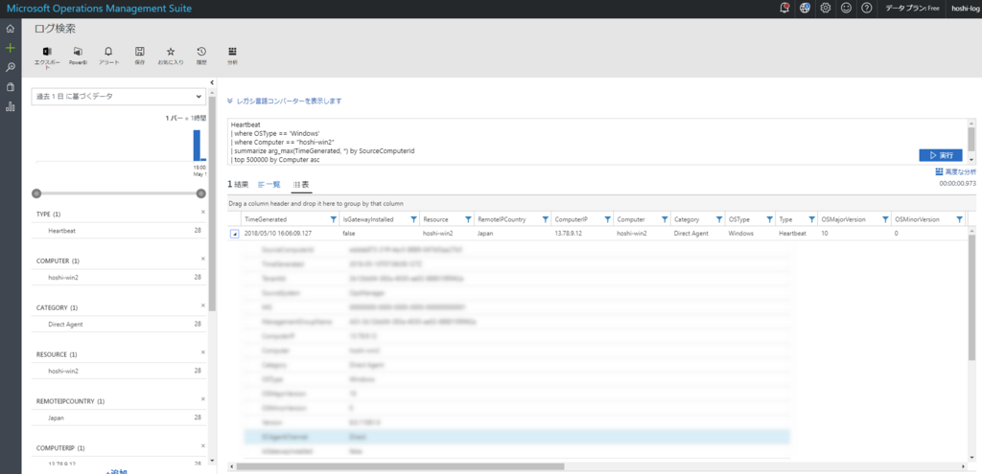This screenshot has height=474, width=982.
Task: Filter the Type column
Action: [809, 219]
